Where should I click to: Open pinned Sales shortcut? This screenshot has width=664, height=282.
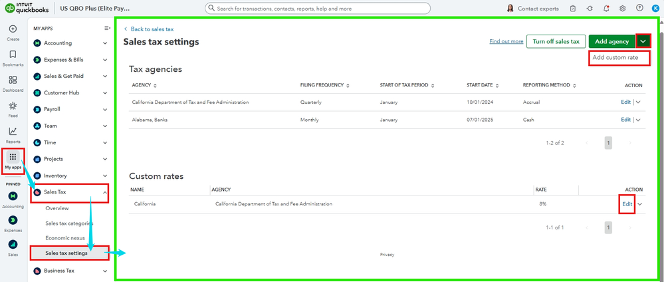13,244
